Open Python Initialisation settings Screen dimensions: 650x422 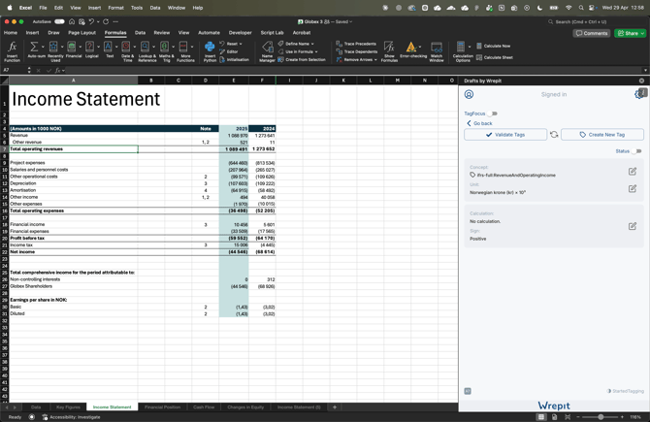(235, 60)
